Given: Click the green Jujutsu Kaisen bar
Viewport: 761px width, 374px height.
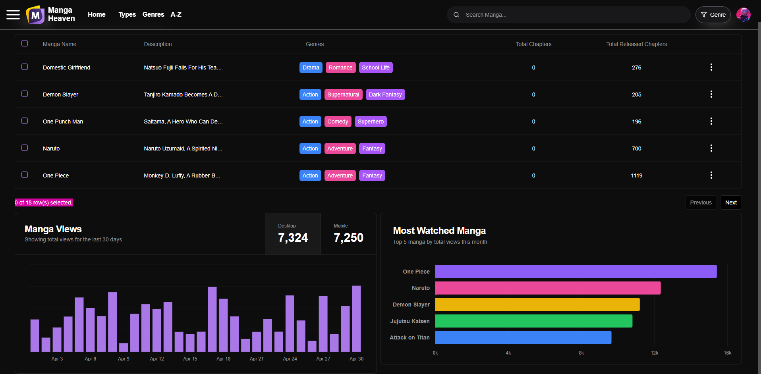Looking at the screenshot, I should pyautogui.click(x=534, y=321).
